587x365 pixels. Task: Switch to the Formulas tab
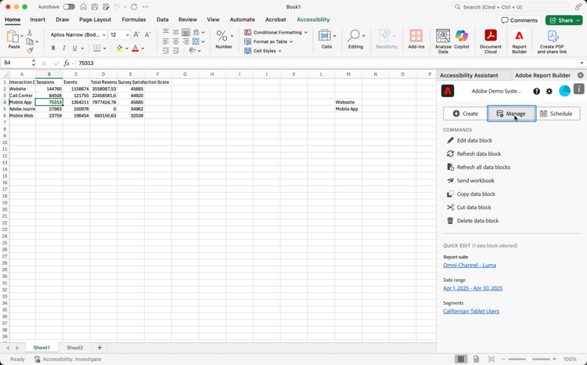[x=134, y=20]
